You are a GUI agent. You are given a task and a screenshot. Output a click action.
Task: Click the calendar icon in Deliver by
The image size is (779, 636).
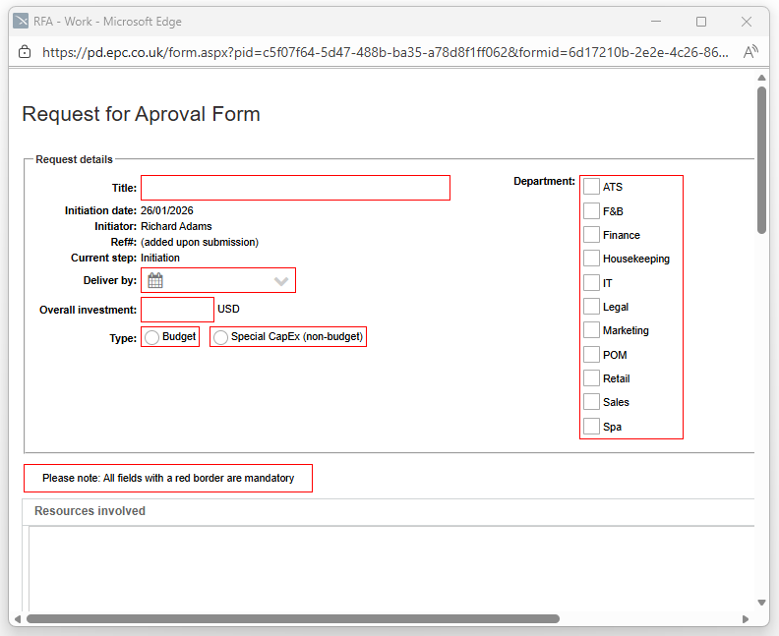pos(155,281)
